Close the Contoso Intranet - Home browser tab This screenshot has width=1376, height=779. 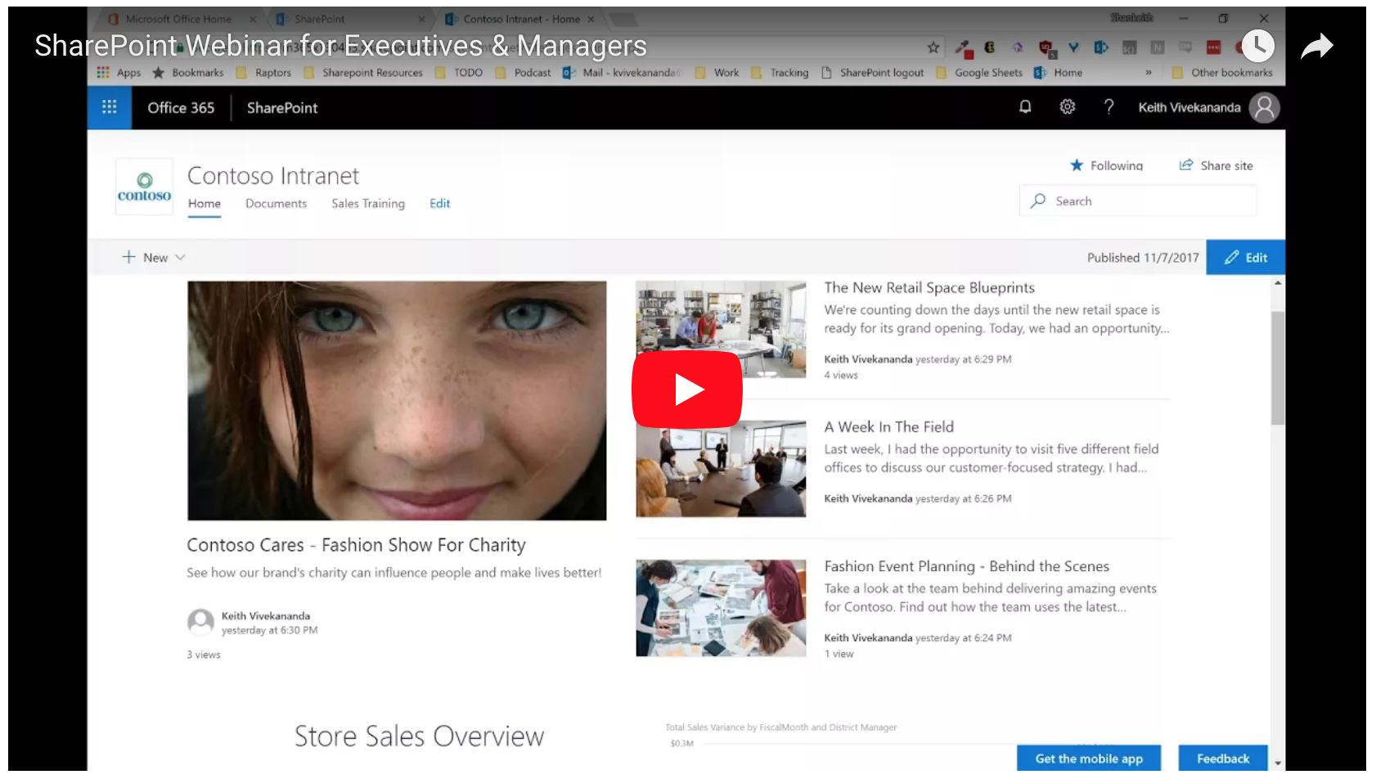591,19
